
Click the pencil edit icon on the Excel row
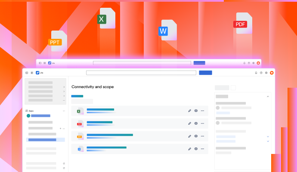(189, 111)
